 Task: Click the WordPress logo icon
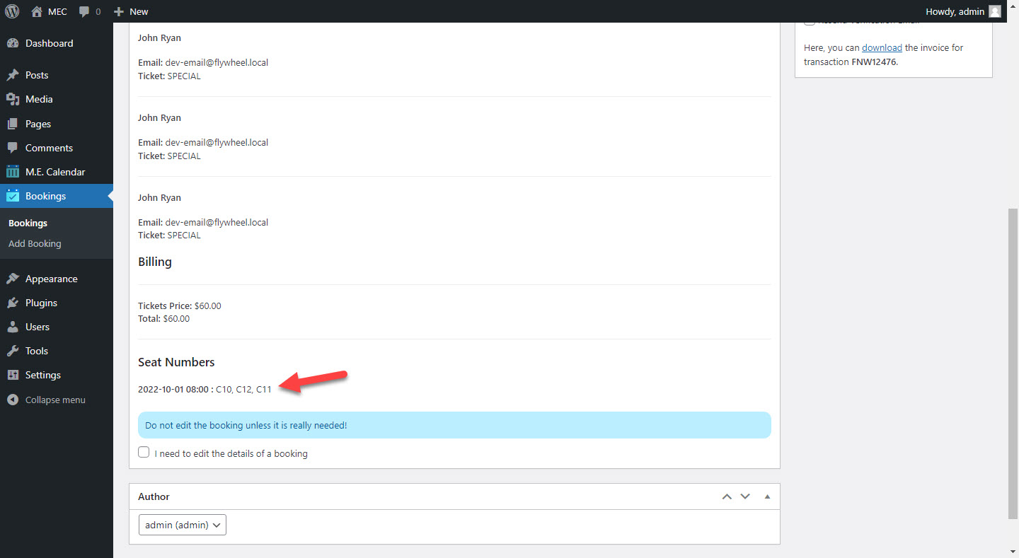tap(11, 11)
